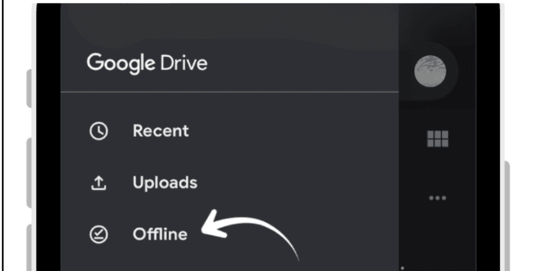Open the Recent files section

160,131
